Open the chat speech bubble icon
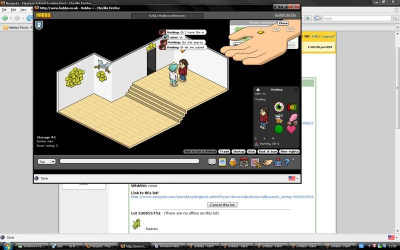400x250 pixels. (212, 161)
